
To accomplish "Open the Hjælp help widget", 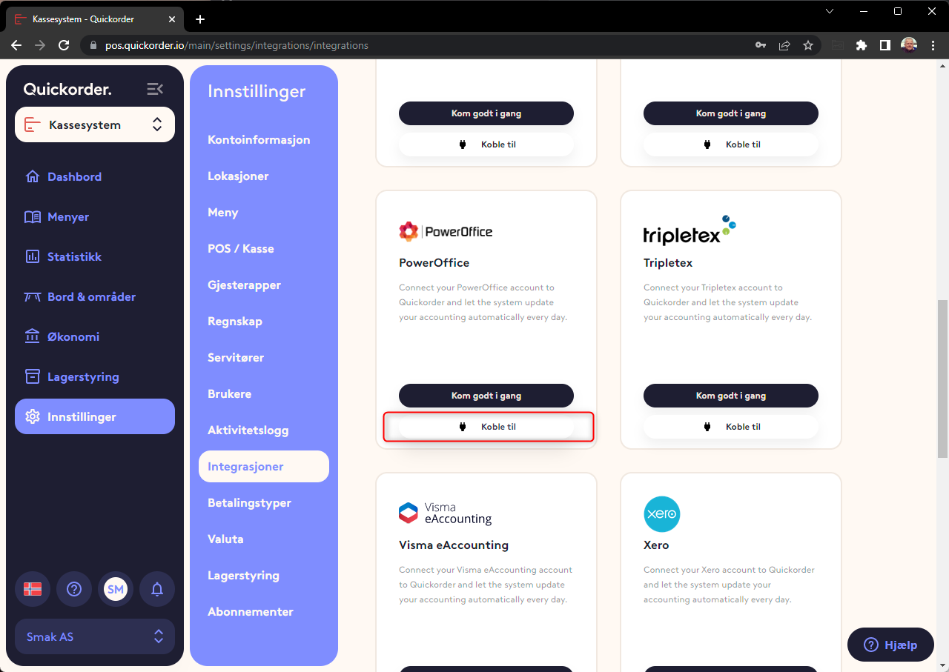I will [891, 645].
